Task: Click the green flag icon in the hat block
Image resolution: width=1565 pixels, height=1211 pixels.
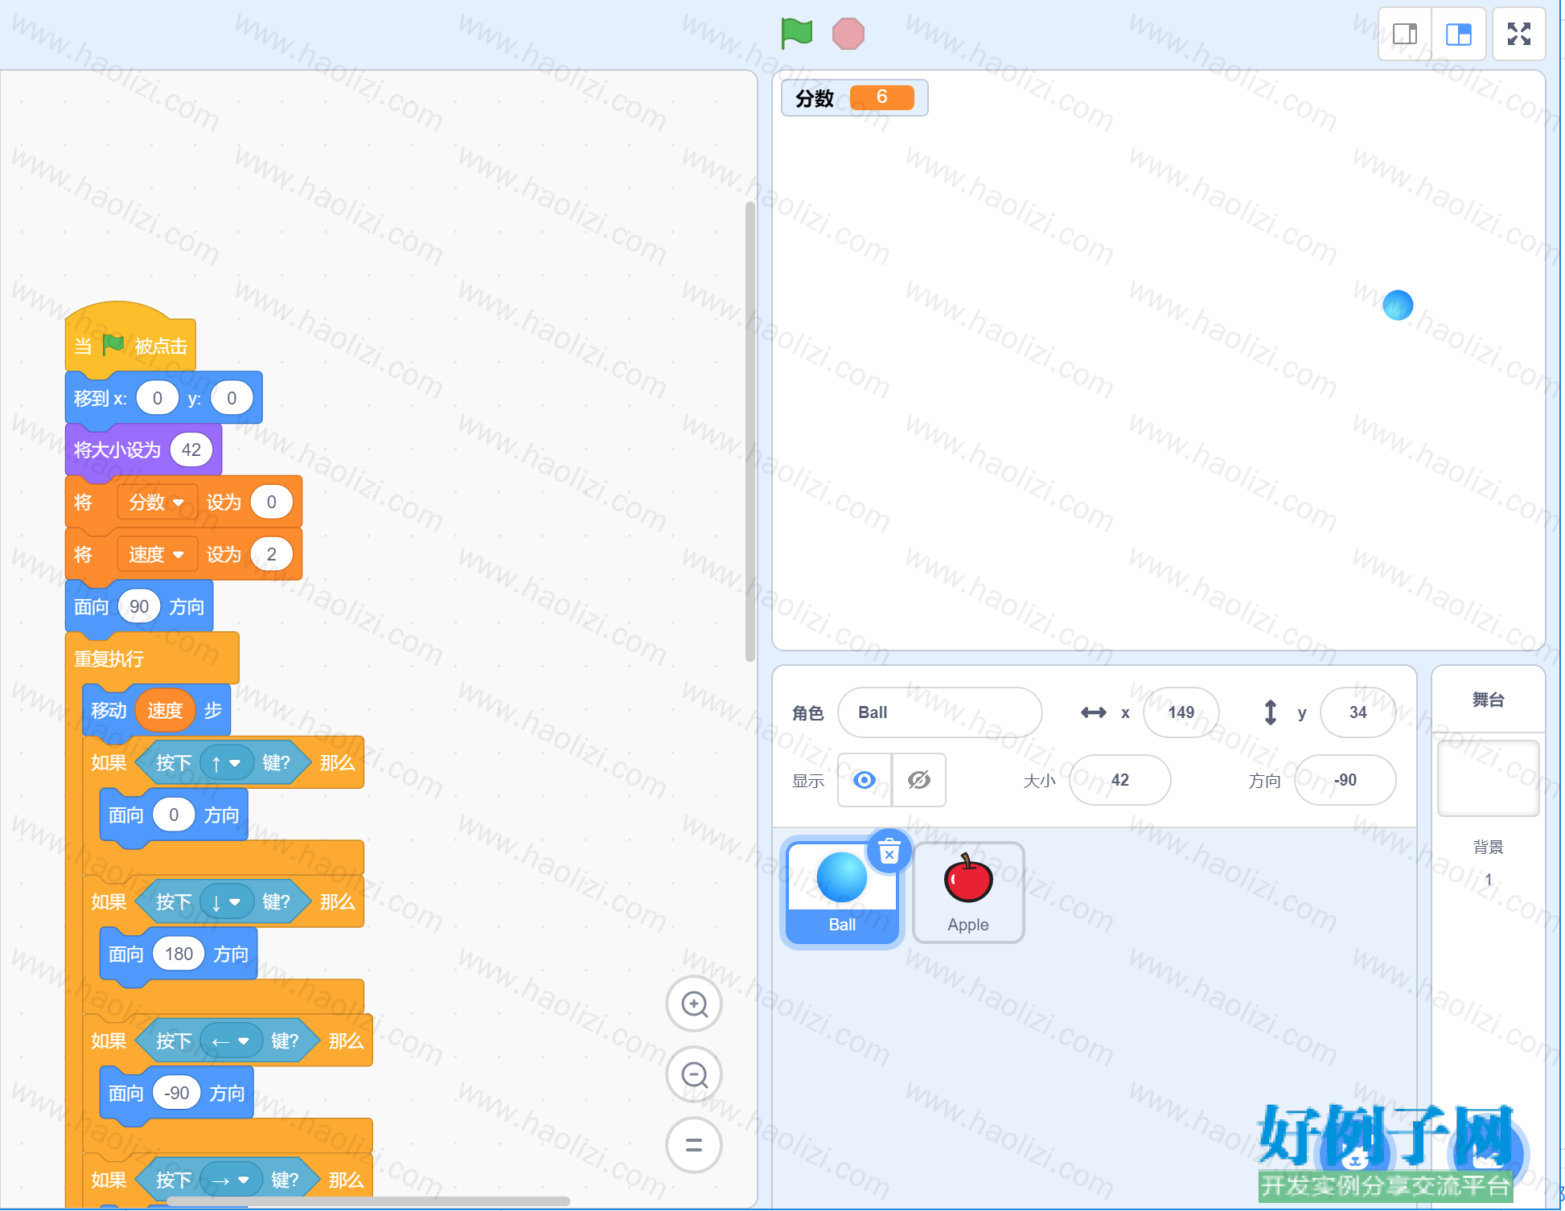Action: (x=113, y=345)
